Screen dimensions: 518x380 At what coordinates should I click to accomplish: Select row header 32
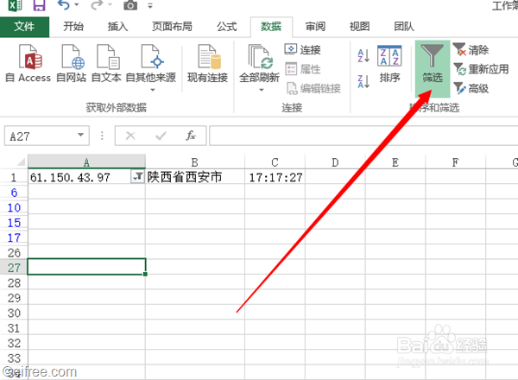point(14,343)
